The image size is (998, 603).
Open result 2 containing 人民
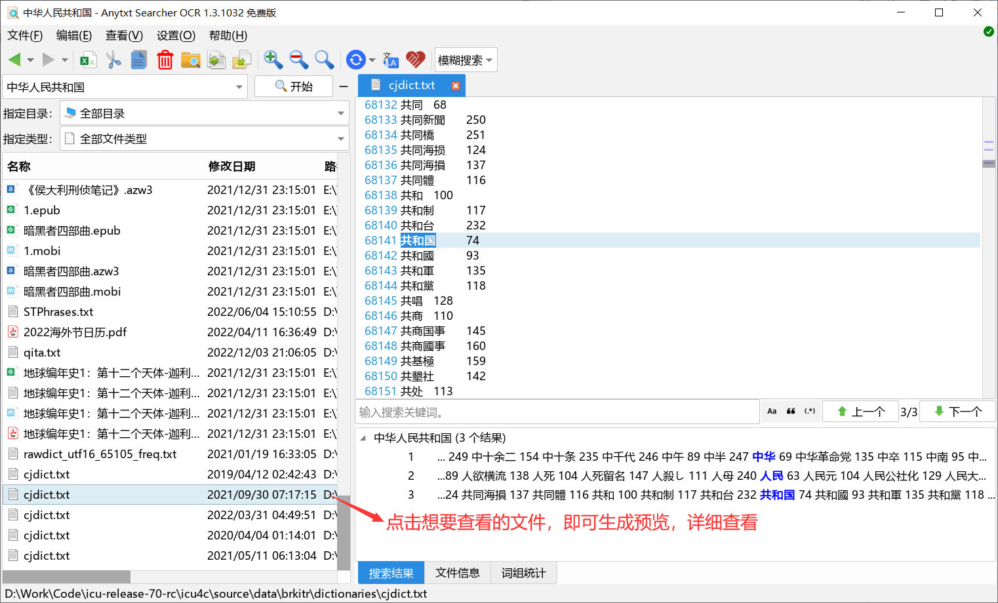pos(675,476)
